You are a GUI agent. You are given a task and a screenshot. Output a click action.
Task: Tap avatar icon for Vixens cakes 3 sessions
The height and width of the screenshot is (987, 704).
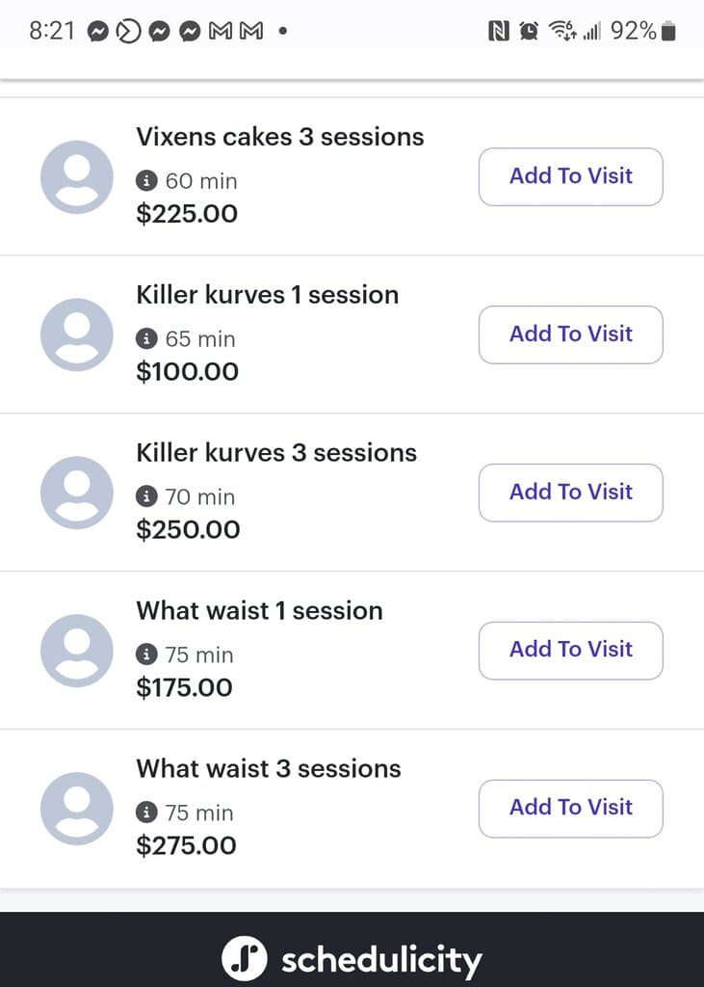(77, 177)
